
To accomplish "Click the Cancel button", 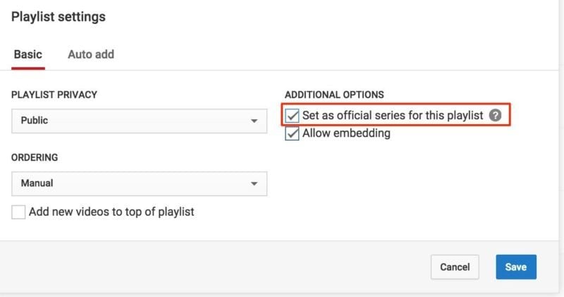I will [x=455, y=267].
